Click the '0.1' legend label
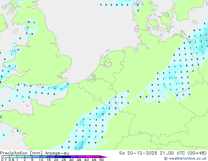Screen dimensions: 208x161 pos(4,160)
